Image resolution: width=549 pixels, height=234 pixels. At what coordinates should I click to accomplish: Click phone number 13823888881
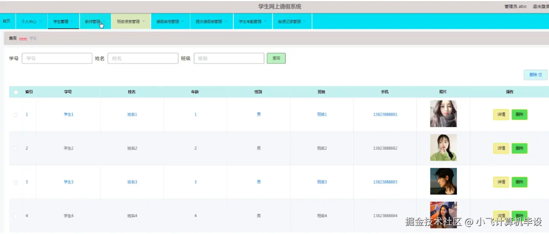coord(385,115)
